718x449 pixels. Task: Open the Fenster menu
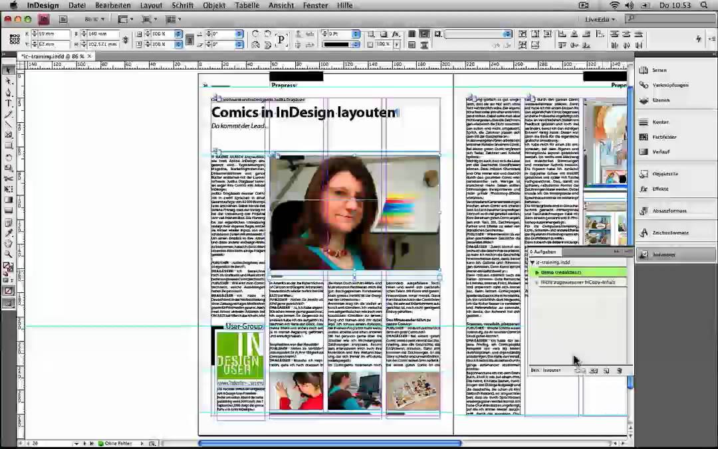[x=316, y=5]
